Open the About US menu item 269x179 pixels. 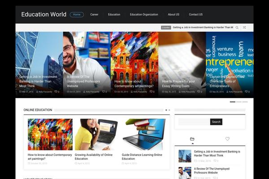point(174,15)
